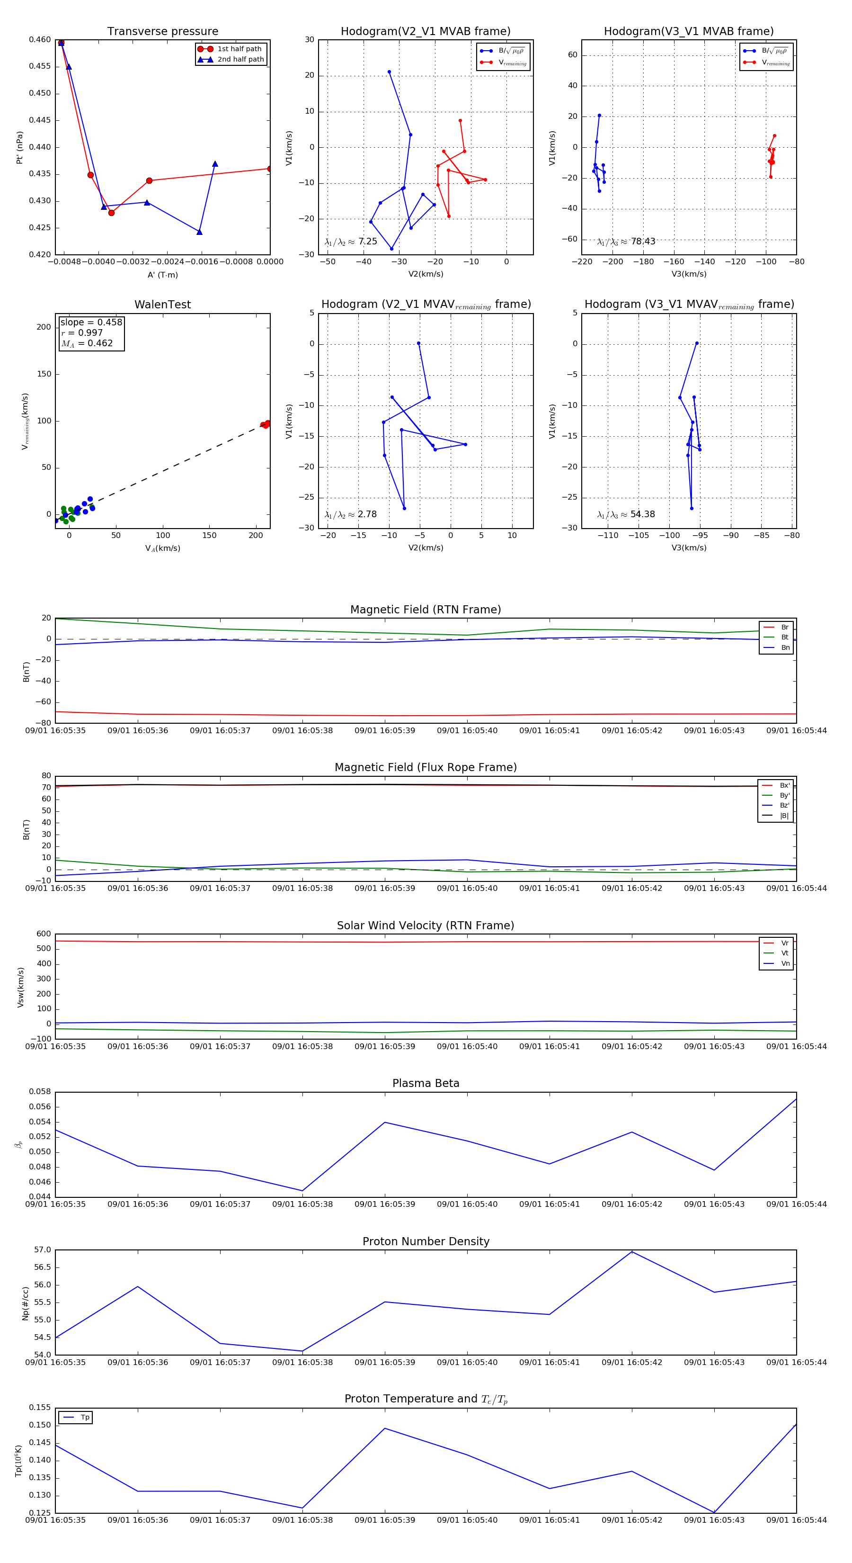This screenshot has width=852, height=1563.
Task: Click the "Tp(10^6K)" y-axis label
Action: pos(18,1461)
